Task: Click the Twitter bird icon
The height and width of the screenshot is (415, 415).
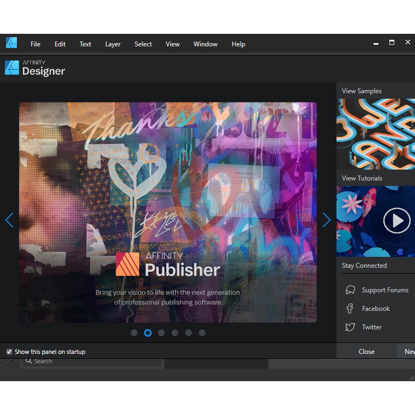Action: point(350,327)
